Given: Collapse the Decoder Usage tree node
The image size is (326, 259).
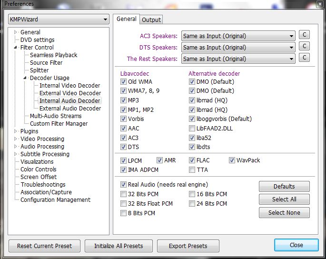Looking at the screenshot, I should (x=25, y=78).
